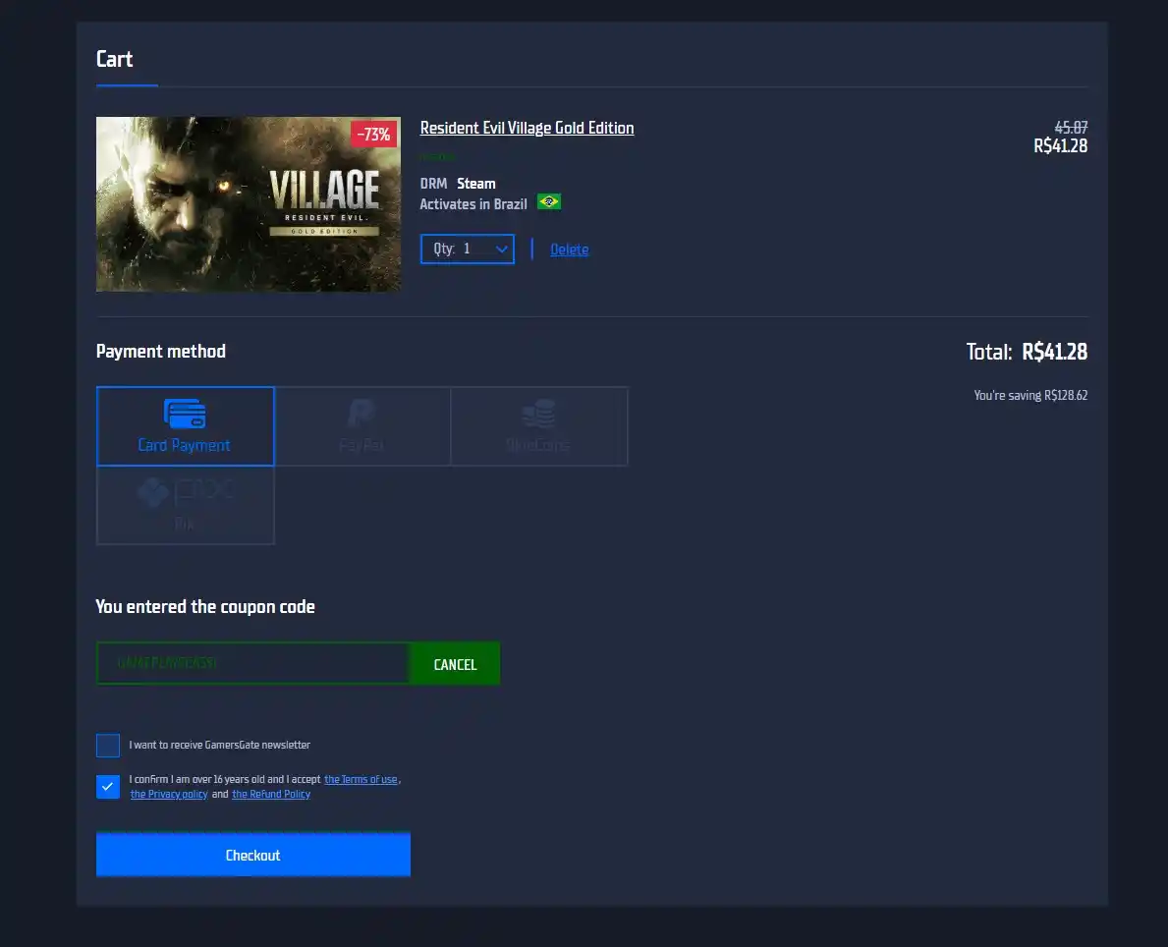
Task: Click the -73% discount badge
Action: pyautogui.click(x=374, y=135)
